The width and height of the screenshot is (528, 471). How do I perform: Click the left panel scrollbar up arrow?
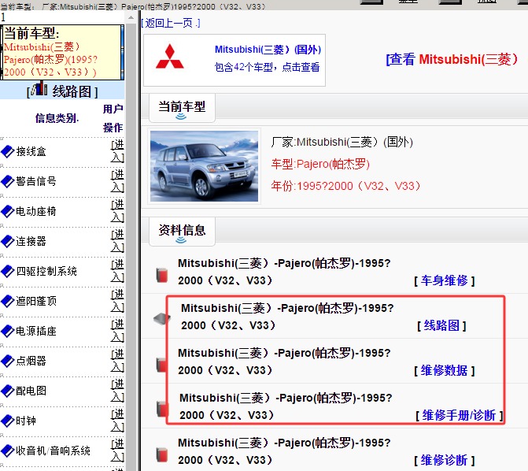coord(131,17)
